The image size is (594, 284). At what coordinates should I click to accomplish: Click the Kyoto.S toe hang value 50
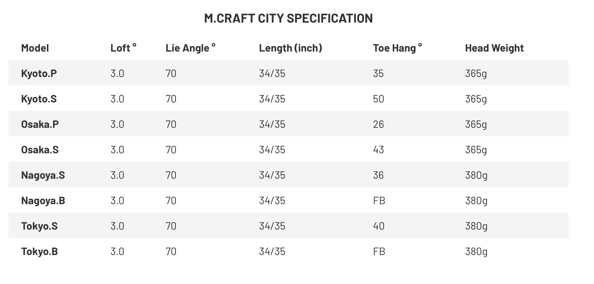coord(378,99)
